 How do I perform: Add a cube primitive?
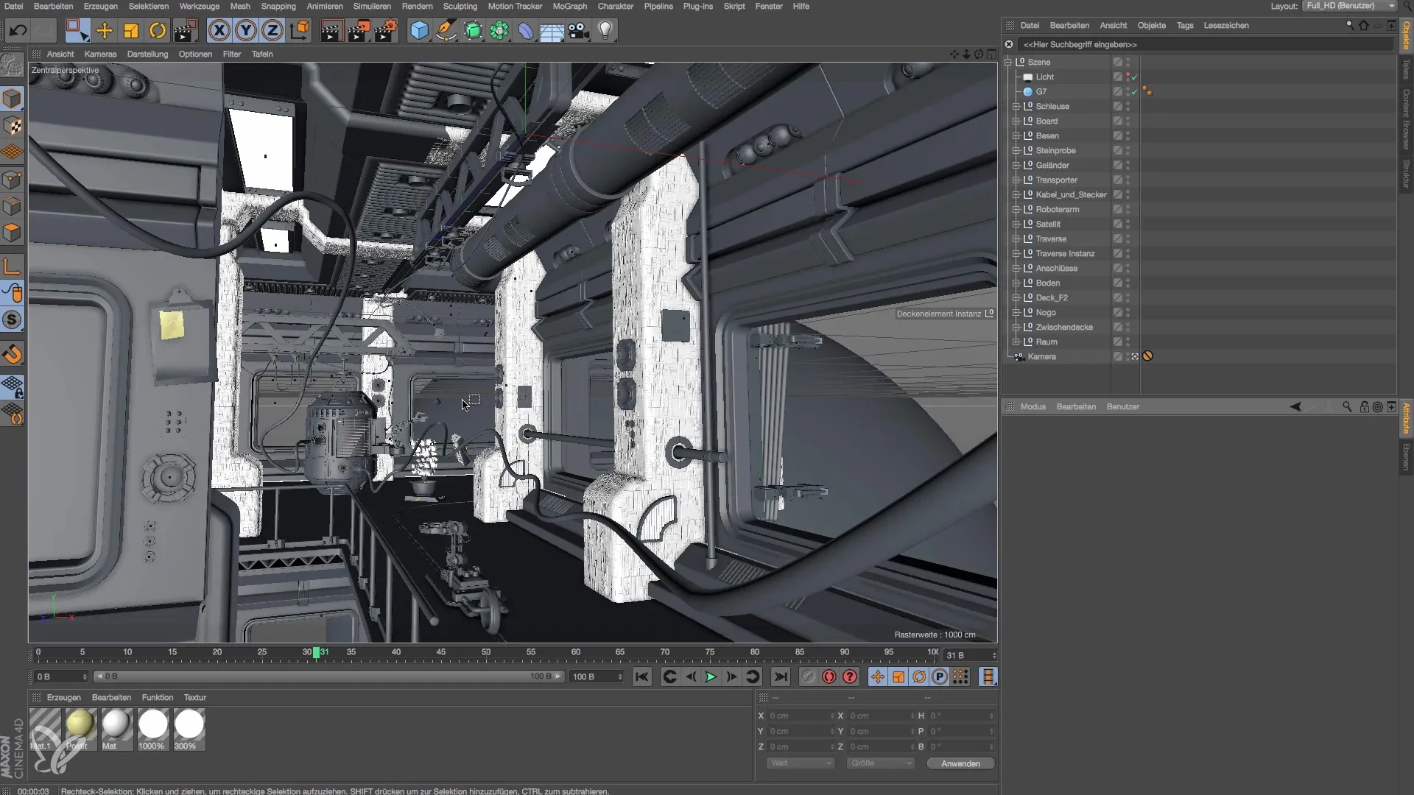pyautogui.click(x=419, y=31)
